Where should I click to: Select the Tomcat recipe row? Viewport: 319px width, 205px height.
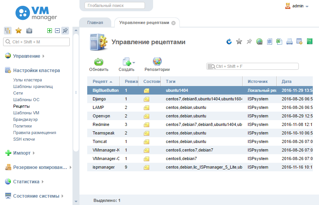(200, 141)
